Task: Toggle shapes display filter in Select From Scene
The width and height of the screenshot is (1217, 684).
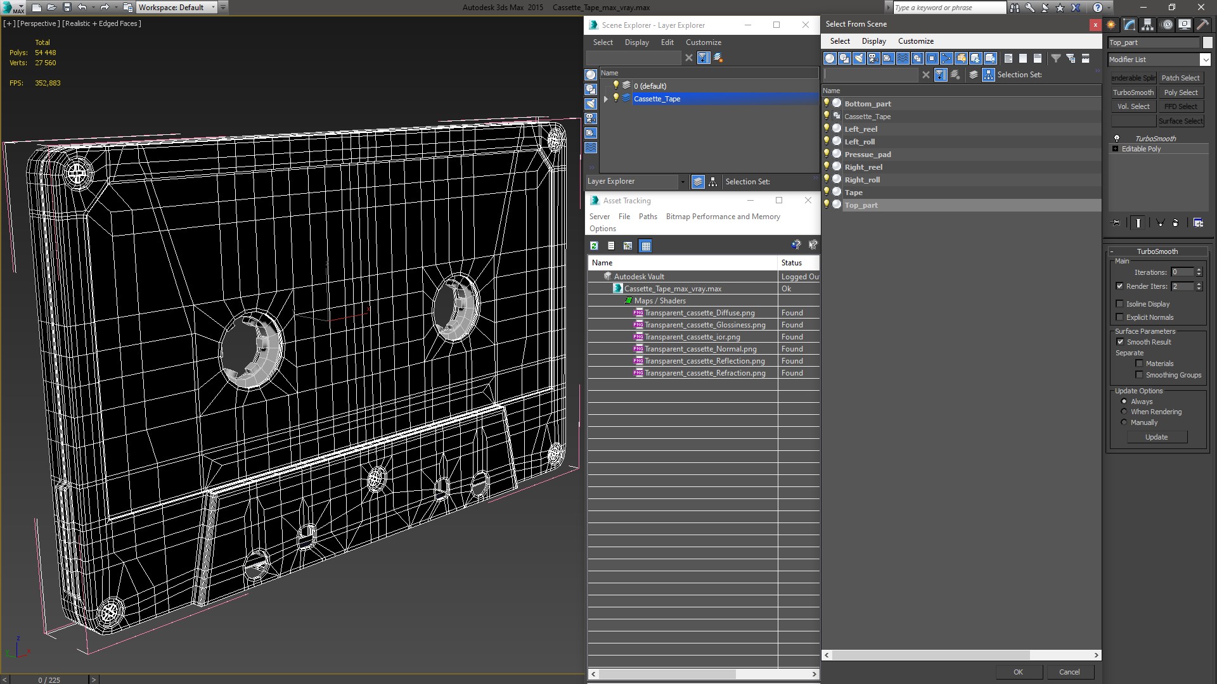Action: [844, 58]
